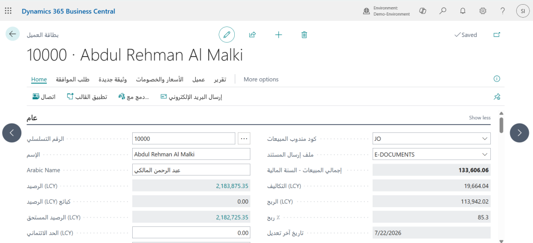533x243 pixels.
Task: Open the More options menu
Action: click(x=261, y=79)
